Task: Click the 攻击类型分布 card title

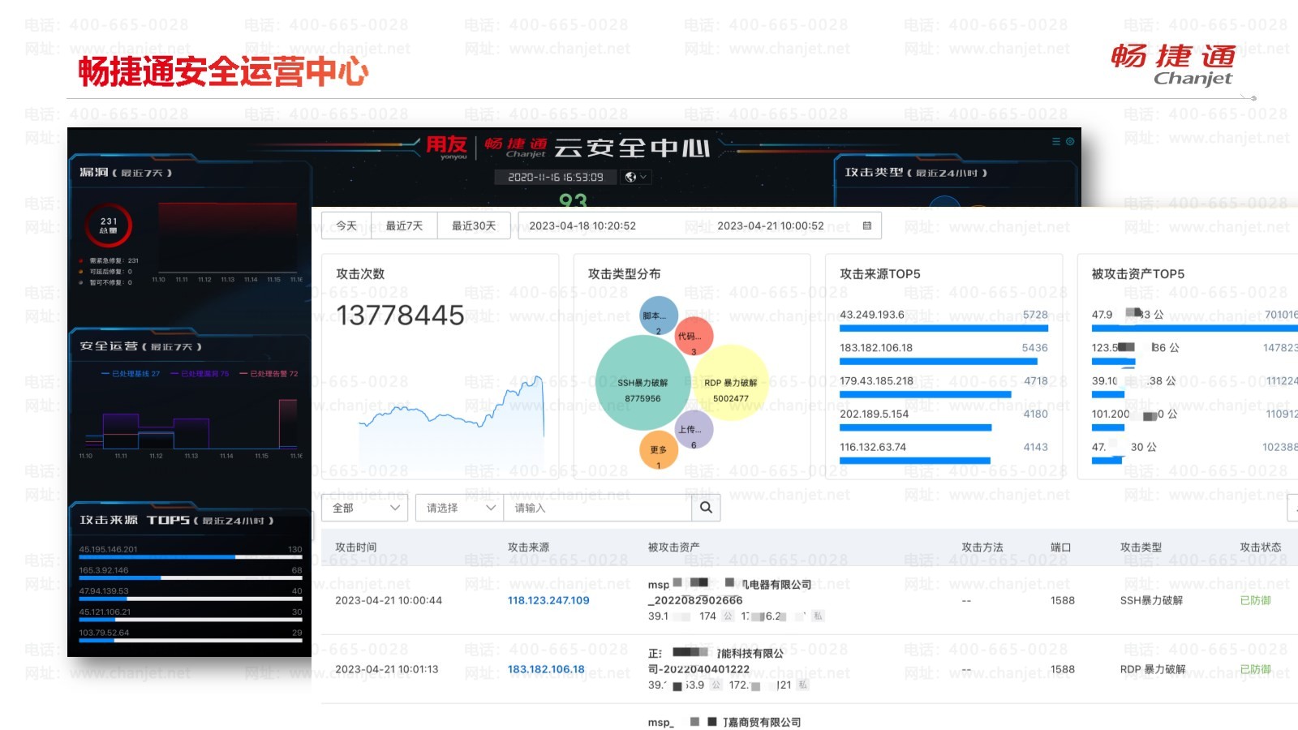Action: tap(624, 274)
